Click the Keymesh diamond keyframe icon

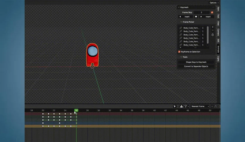[x=196, y=17]
